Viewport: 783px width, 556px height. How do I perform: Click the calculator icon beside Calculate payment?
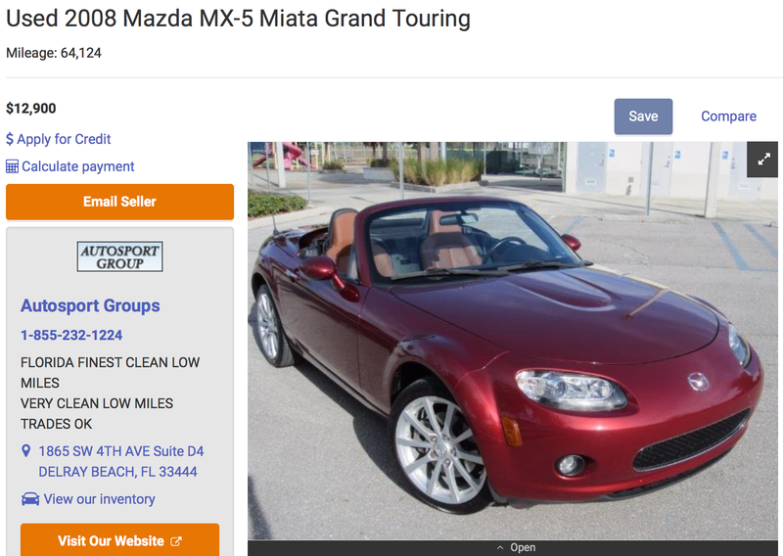click(x=12, y=166)
